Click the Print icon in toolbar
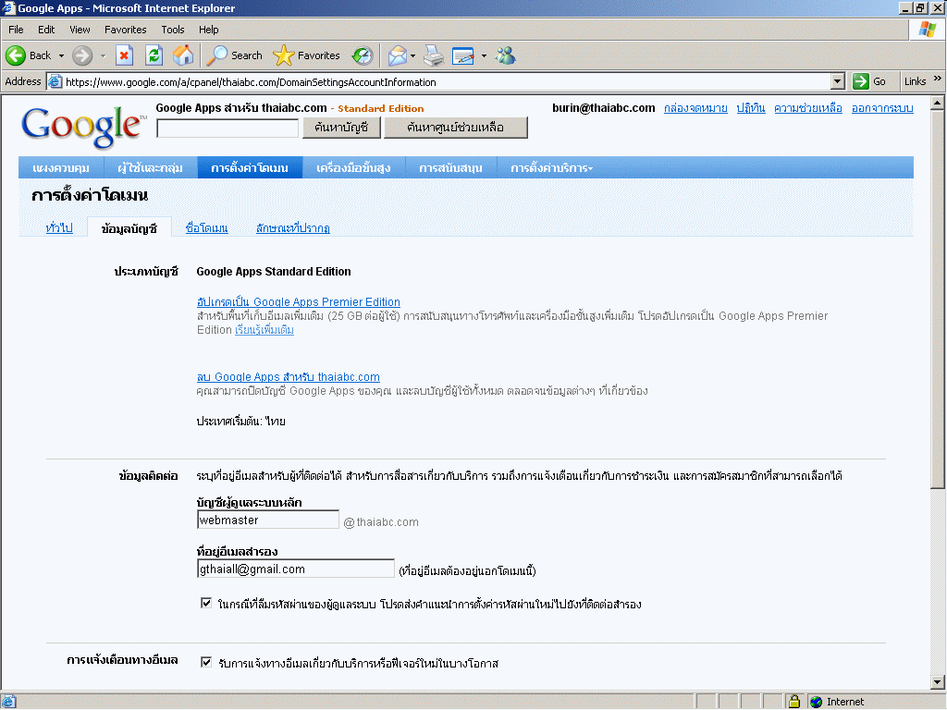This screenshot has height=710, width=947. [x=434, y=55]
